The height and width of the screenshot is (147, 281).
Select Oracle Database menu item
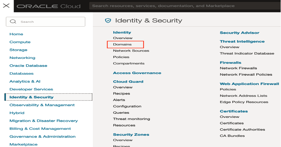coord(28,66)
